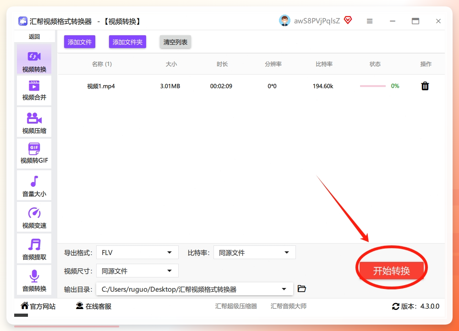The image size is (459, 331).
Task: Open the 视频转GIF sidebar tool
Action: pos(34,154)
